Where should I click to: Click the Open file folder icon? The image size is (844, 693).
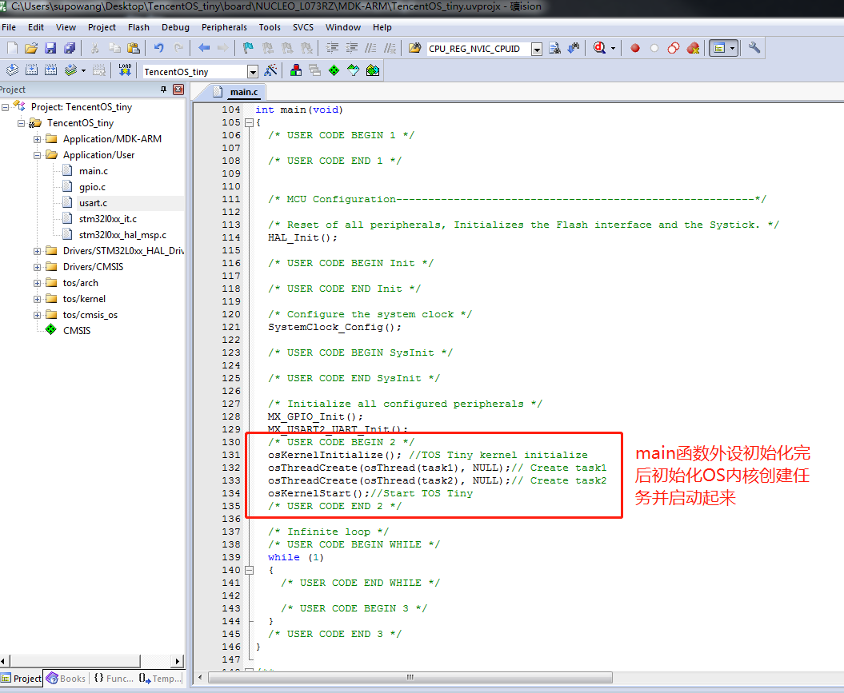pyautogui.click(x=31, y=48)
